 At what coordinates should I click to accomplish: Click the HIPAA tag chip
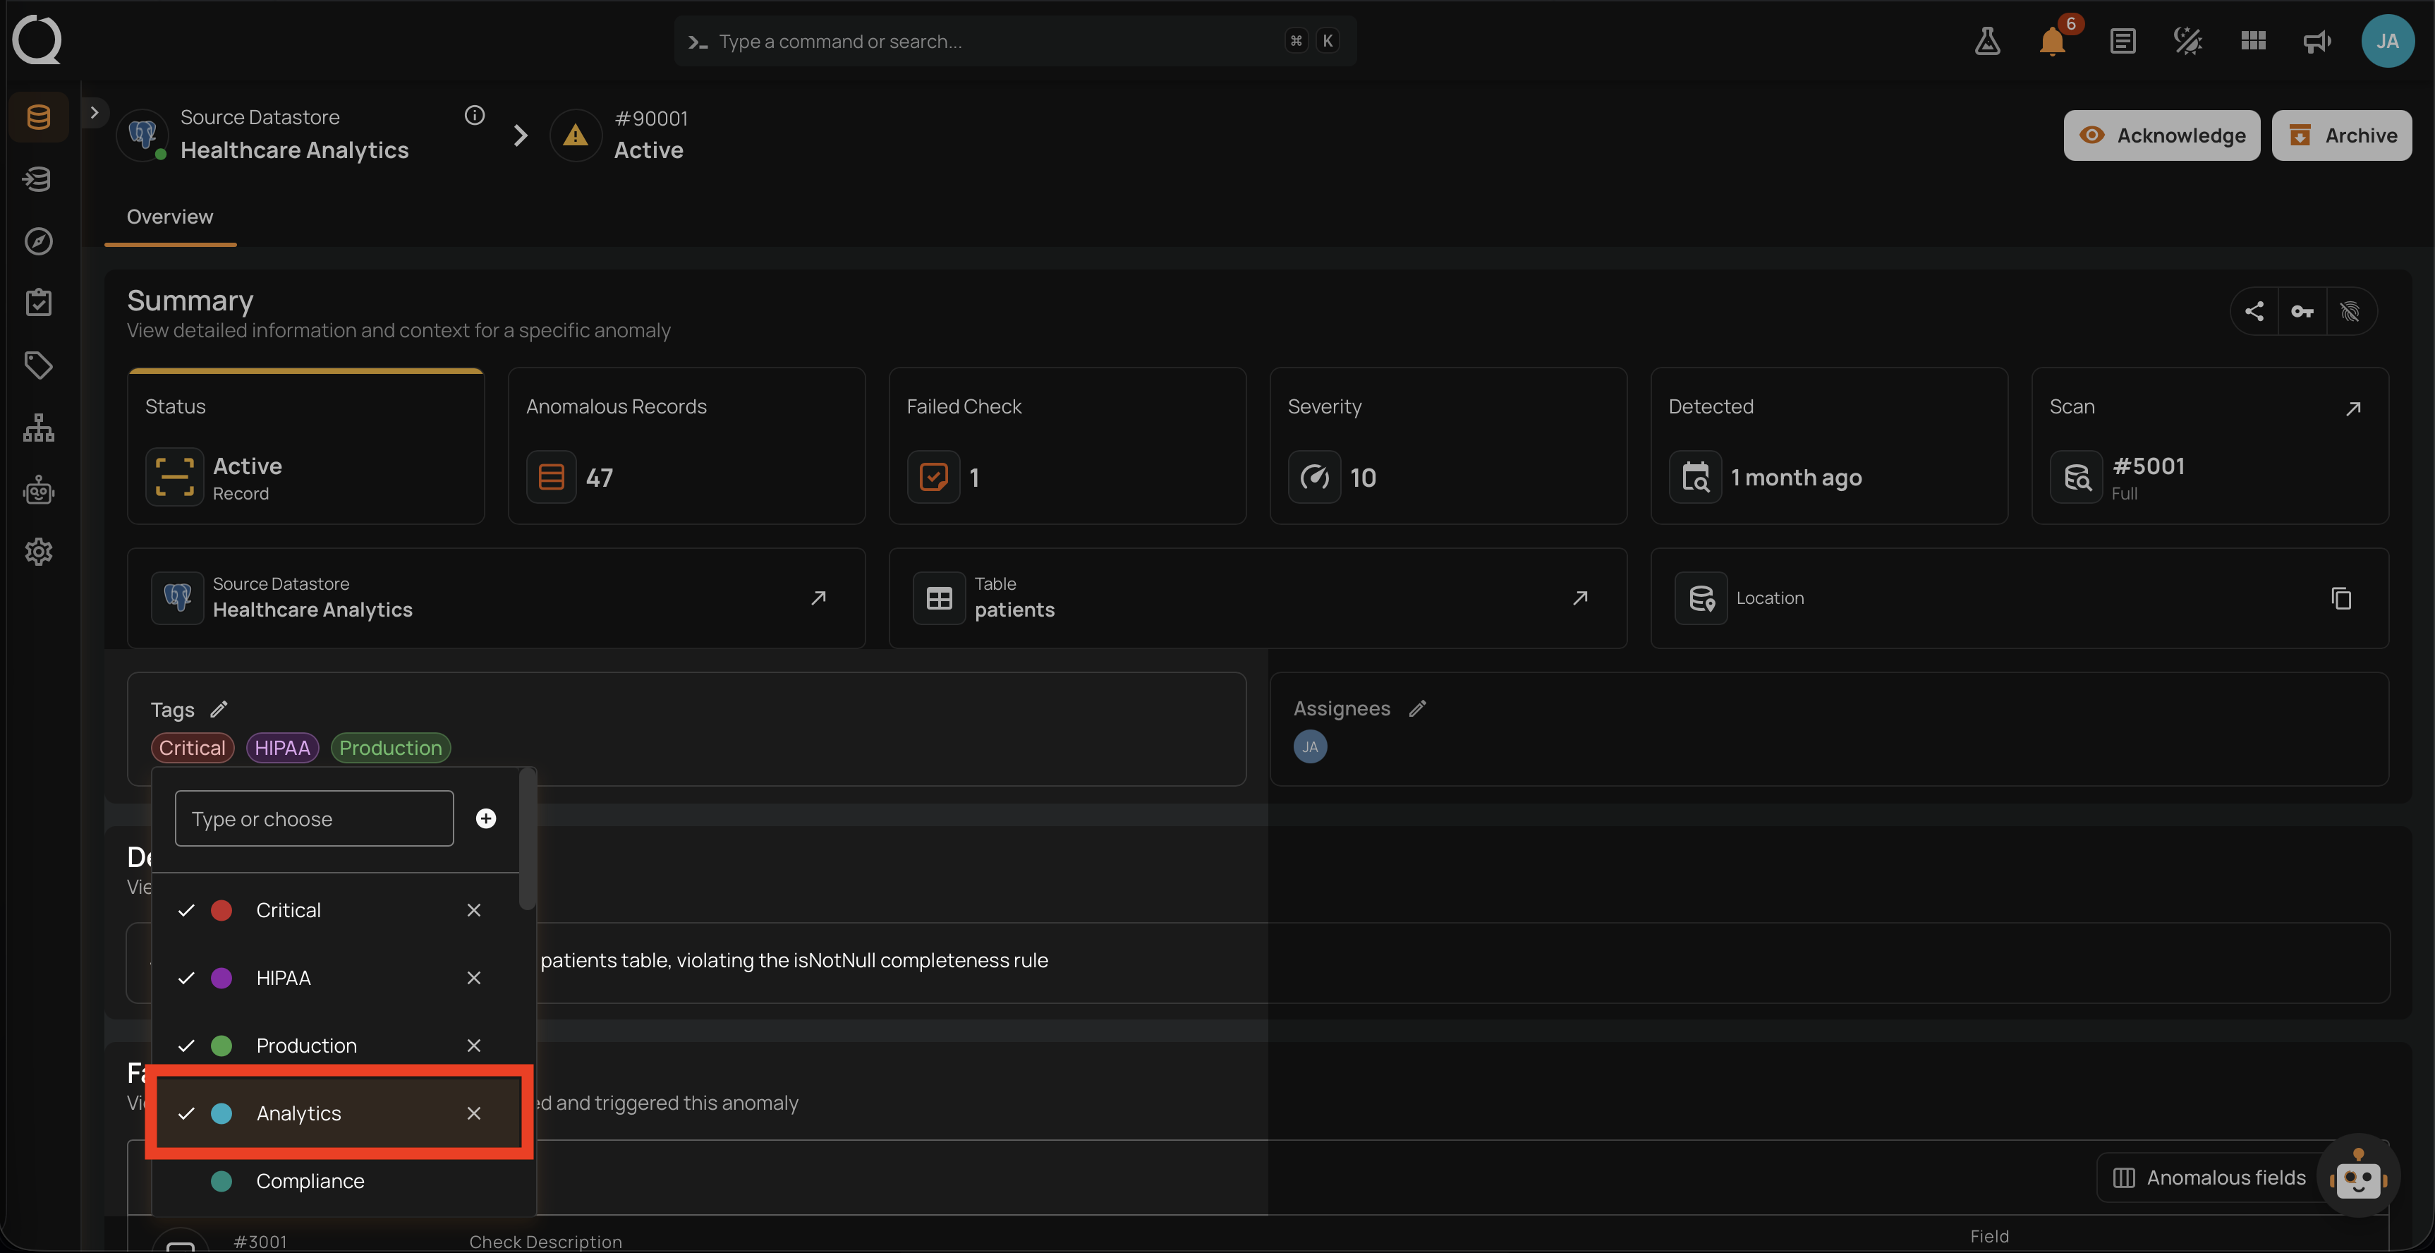click(281, 748)
